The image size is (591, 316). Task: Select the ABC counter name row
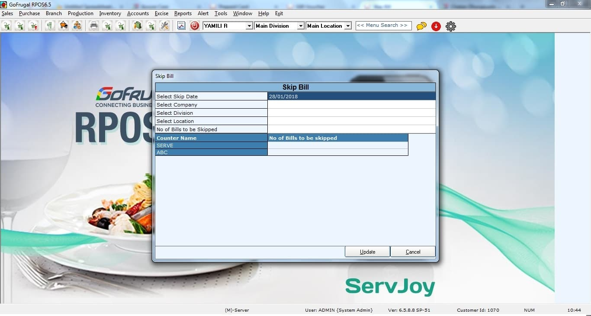pyautogui.click(x=211, y=152)
